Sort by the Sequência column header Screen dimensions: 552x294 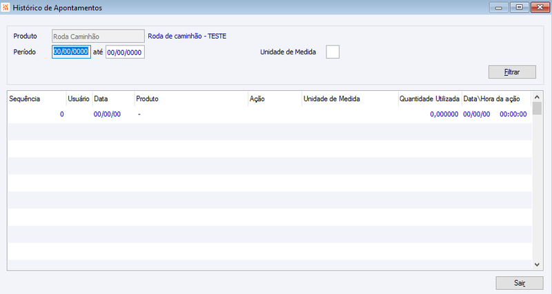click(x=37, y=99)
